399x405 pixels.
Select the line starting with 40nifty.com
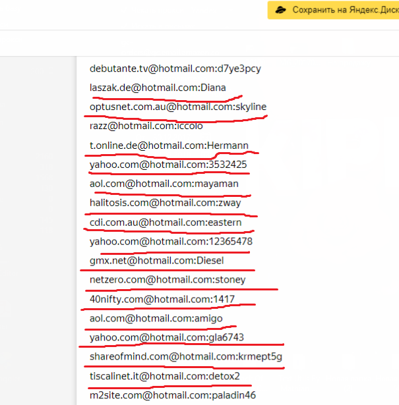tap(162, 300)
